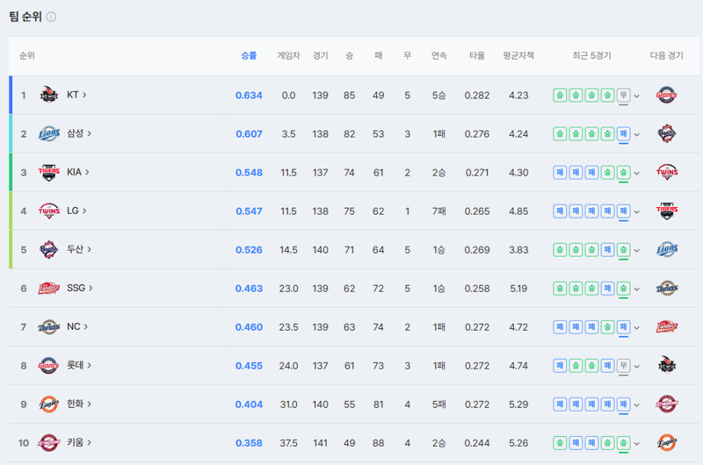Expand 두산's recent 5 games chevron
Image resolution: width=703 pixels, height=465 pixels.
(x=636, y=250)
